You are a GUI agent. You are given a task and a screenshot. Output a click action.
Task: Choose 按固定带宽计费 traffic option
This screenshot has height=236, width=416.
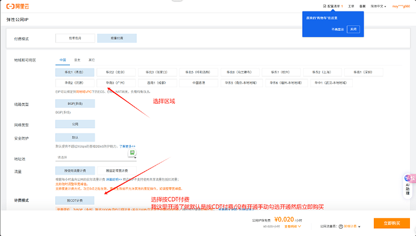point(117,171)
